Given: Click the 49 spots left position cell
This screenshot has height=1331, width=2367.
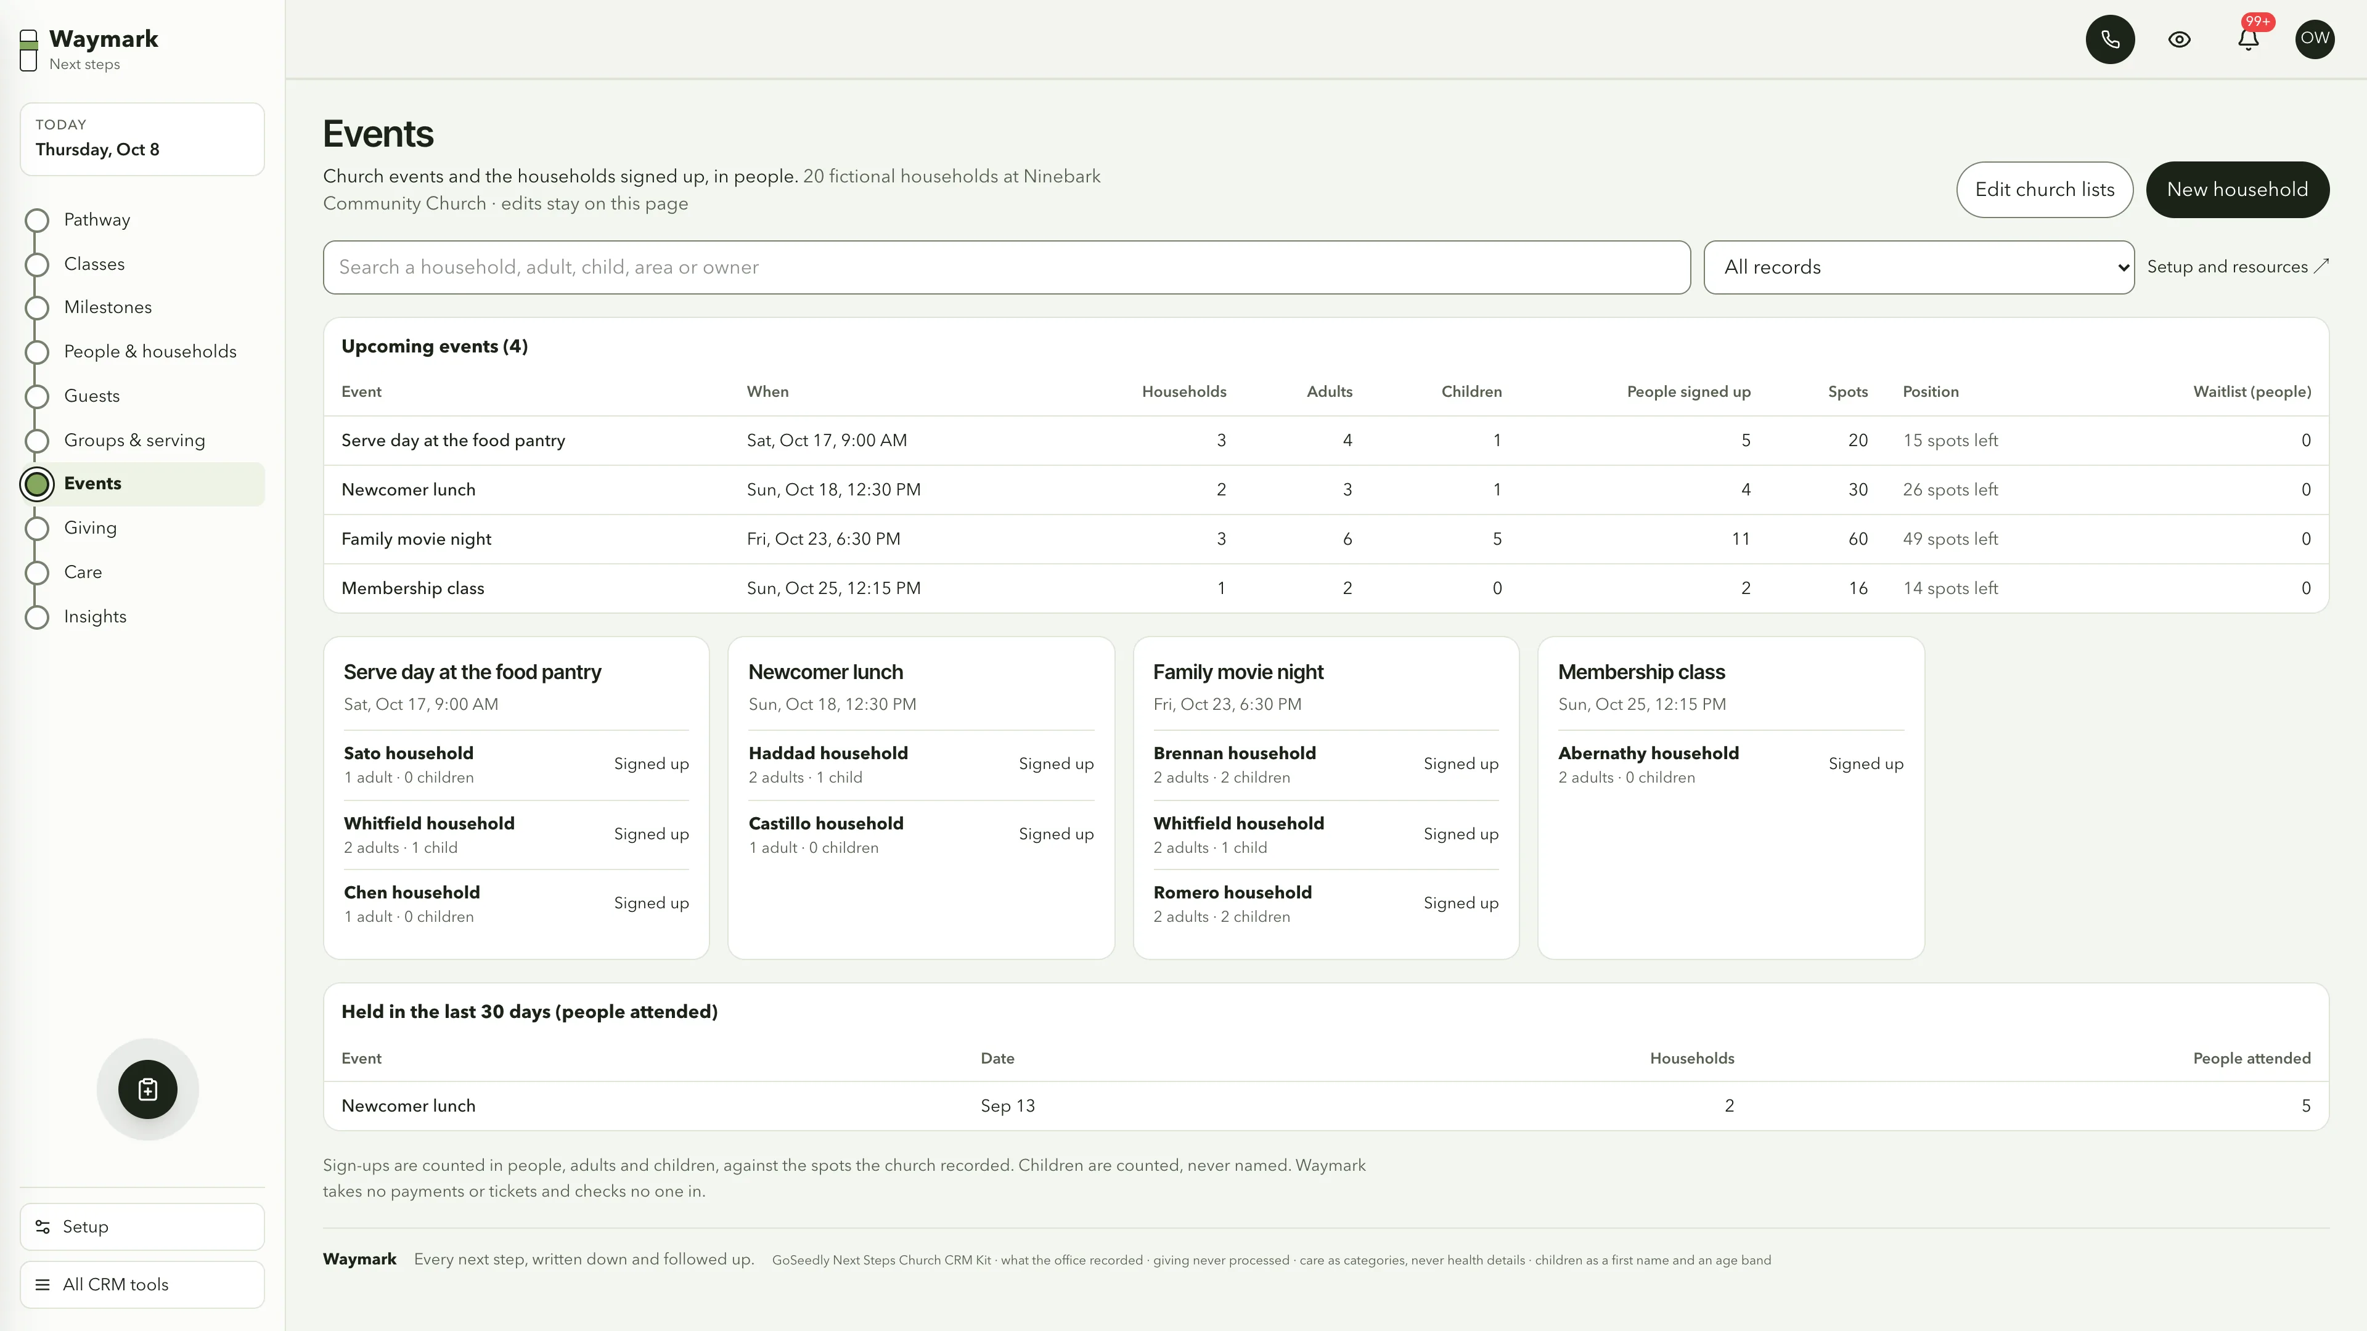Looking at the screenshot, I should click(x=1950, y=539).
